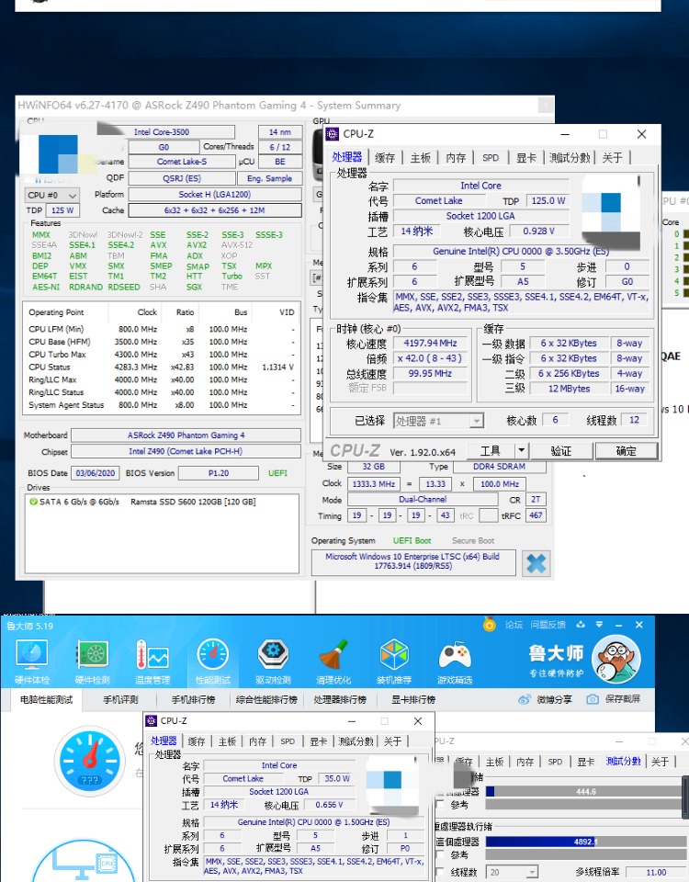689x882 pixels.
Task: Click the 确定 button in CPU-Z
Action: click(x=626, y=450)
